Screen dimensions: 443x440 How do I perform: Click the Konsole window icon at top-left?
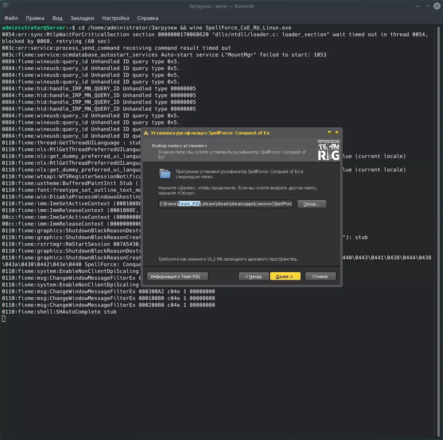click(6, 6)
